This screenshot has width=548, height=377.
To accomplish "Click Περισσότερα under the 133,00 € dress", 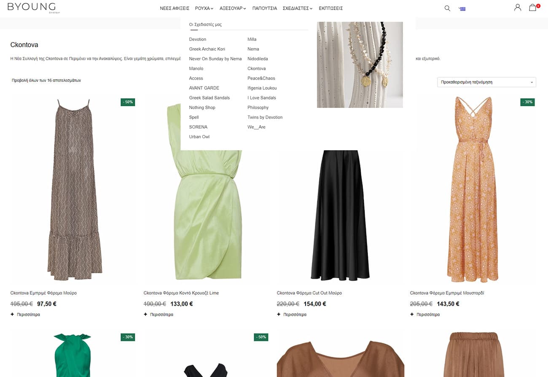I will tap(162, 315).
